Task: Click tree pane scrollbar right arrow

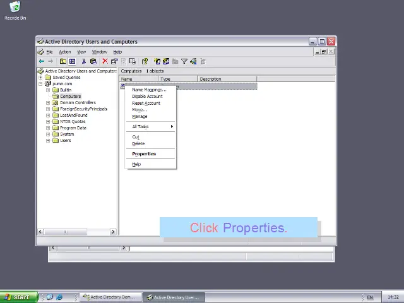Action: 113,232
